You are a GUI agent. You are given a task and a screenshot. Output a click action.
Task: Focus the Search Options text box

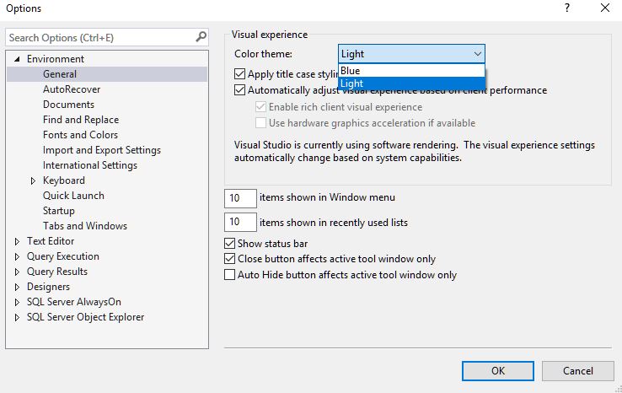tap(99, 37)
